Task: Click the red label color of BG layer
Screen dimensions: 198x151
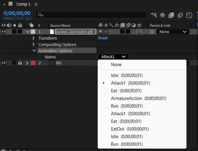Action: (x=33, y=63)
